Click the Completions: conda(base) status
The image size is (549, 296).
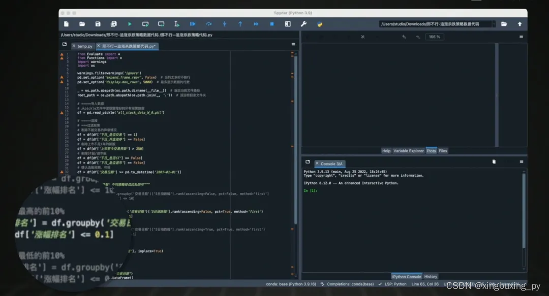347,284
